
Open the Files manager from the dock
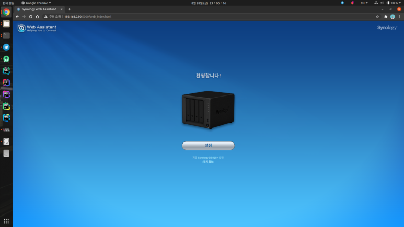(x=6, y=24)
